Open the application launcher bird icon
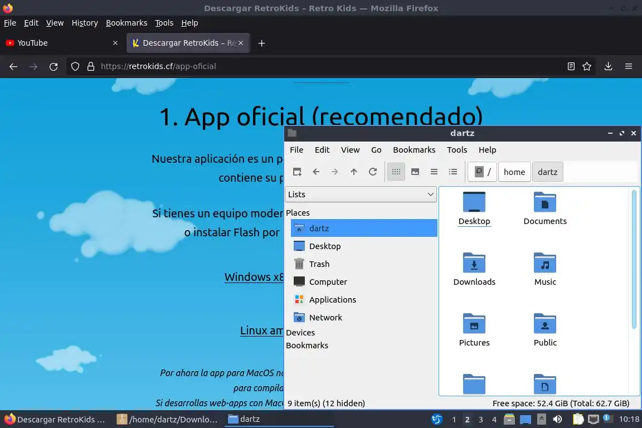642x428 pixels. click(x=437, y=419)
